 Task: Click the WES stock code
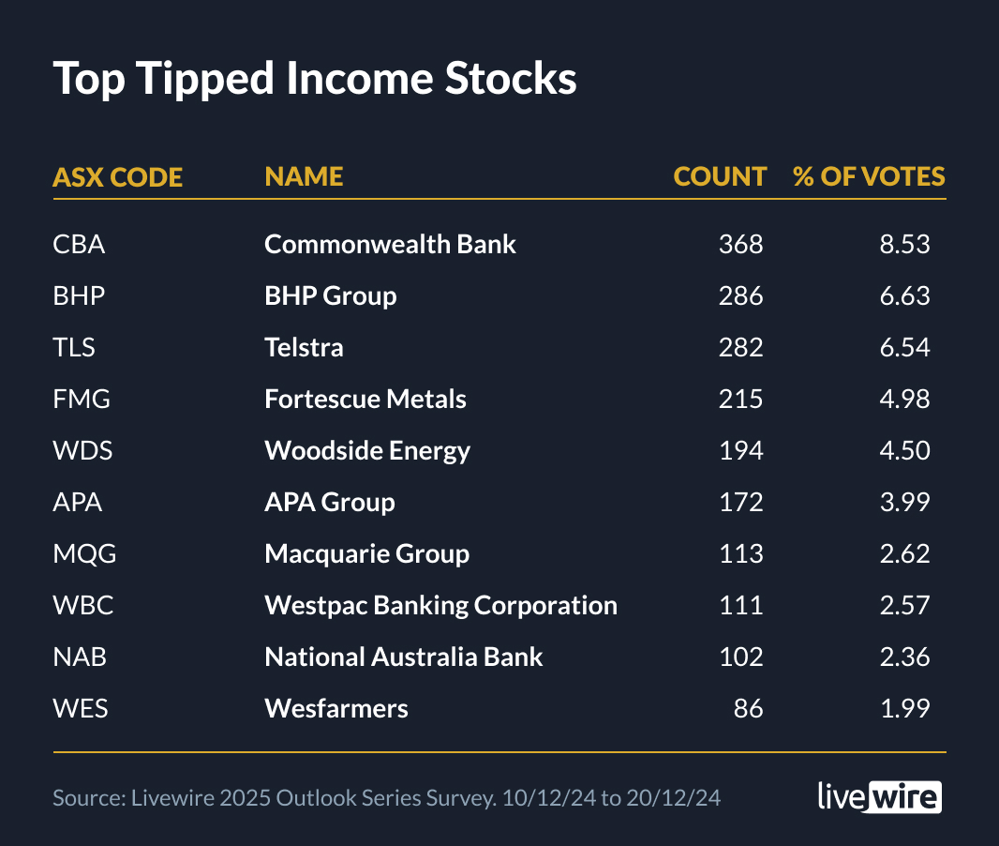pyautogui.click(x=81, y=708)
